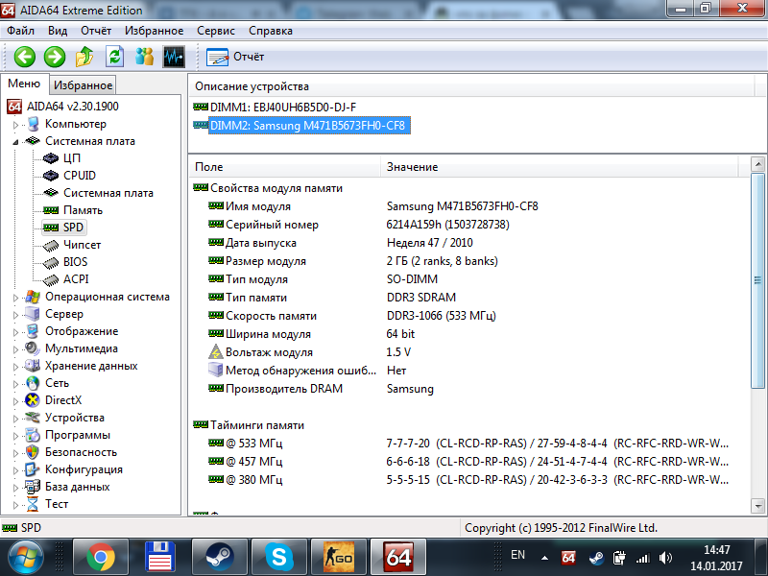Image resolution: width=768 pixels, height=576 pixels.
Task: Select SPD in the tree
Action: click(x=73, y=228)
